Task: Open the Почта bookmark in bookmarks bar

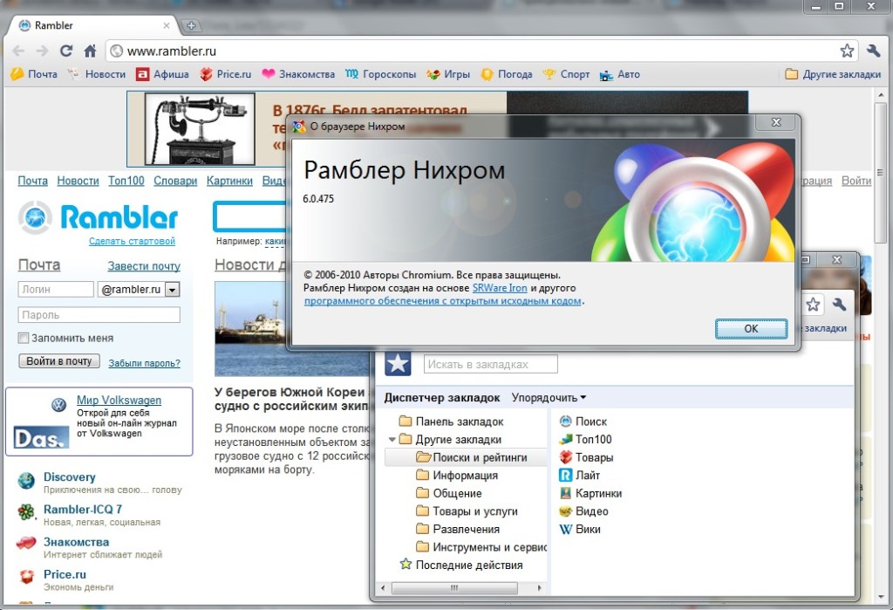Action: point(34,74)
